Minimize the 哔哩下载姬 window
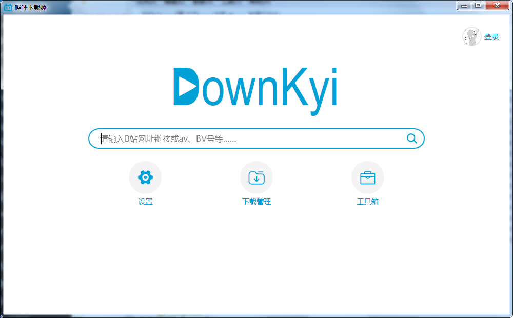 coord(464,6)
